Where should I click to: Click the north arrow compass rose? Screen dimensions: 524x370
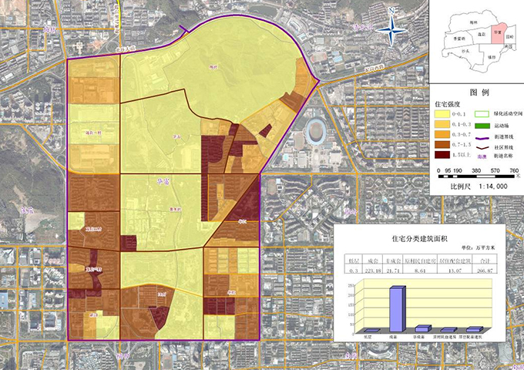[x=393, y=30]
